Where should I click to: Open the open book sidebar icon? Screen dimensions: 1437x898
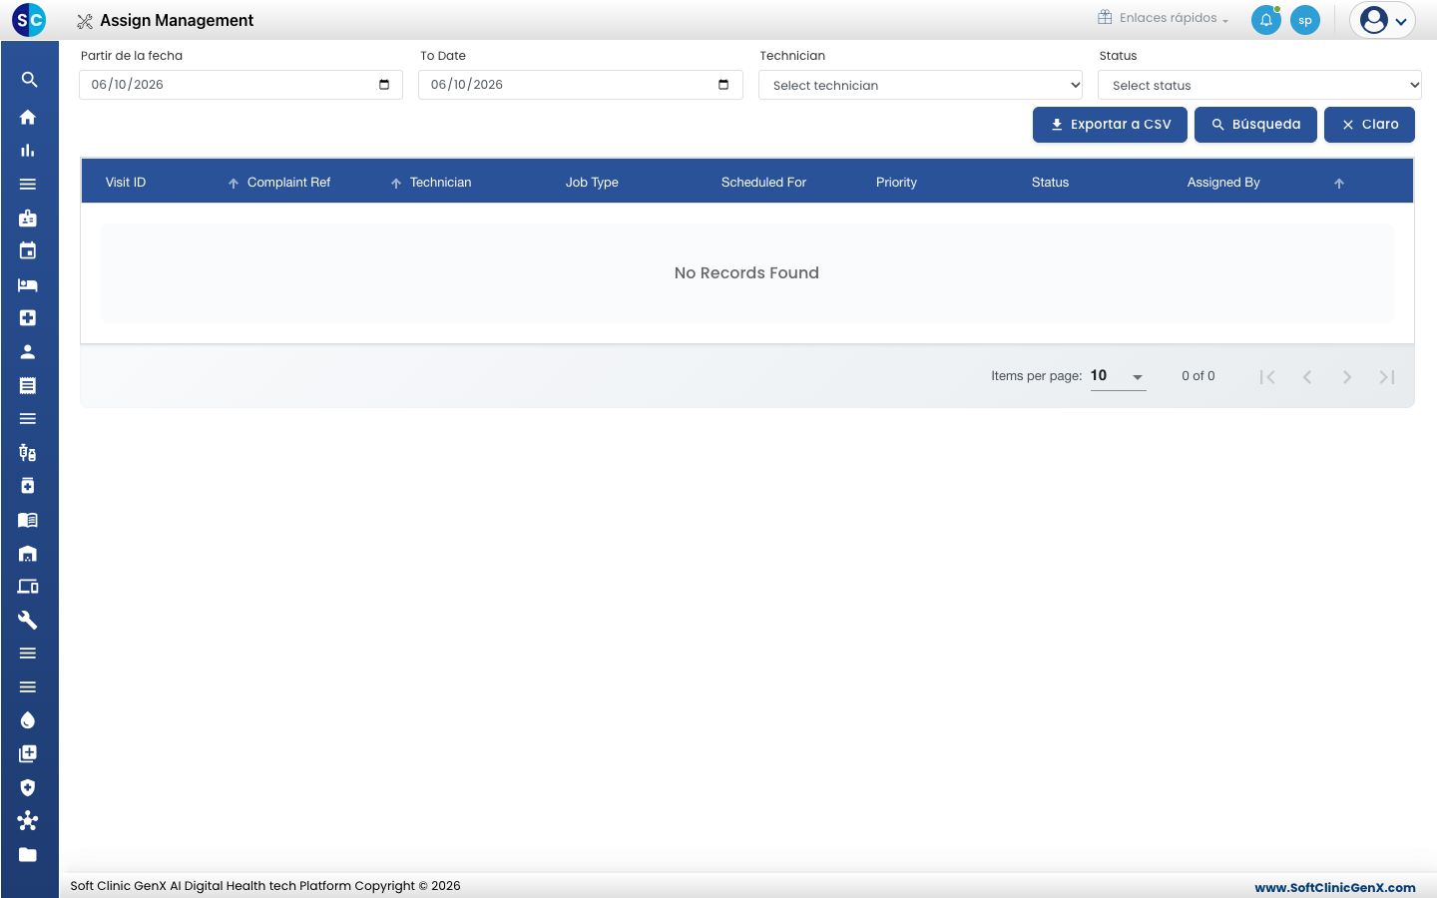pos(28,520)
